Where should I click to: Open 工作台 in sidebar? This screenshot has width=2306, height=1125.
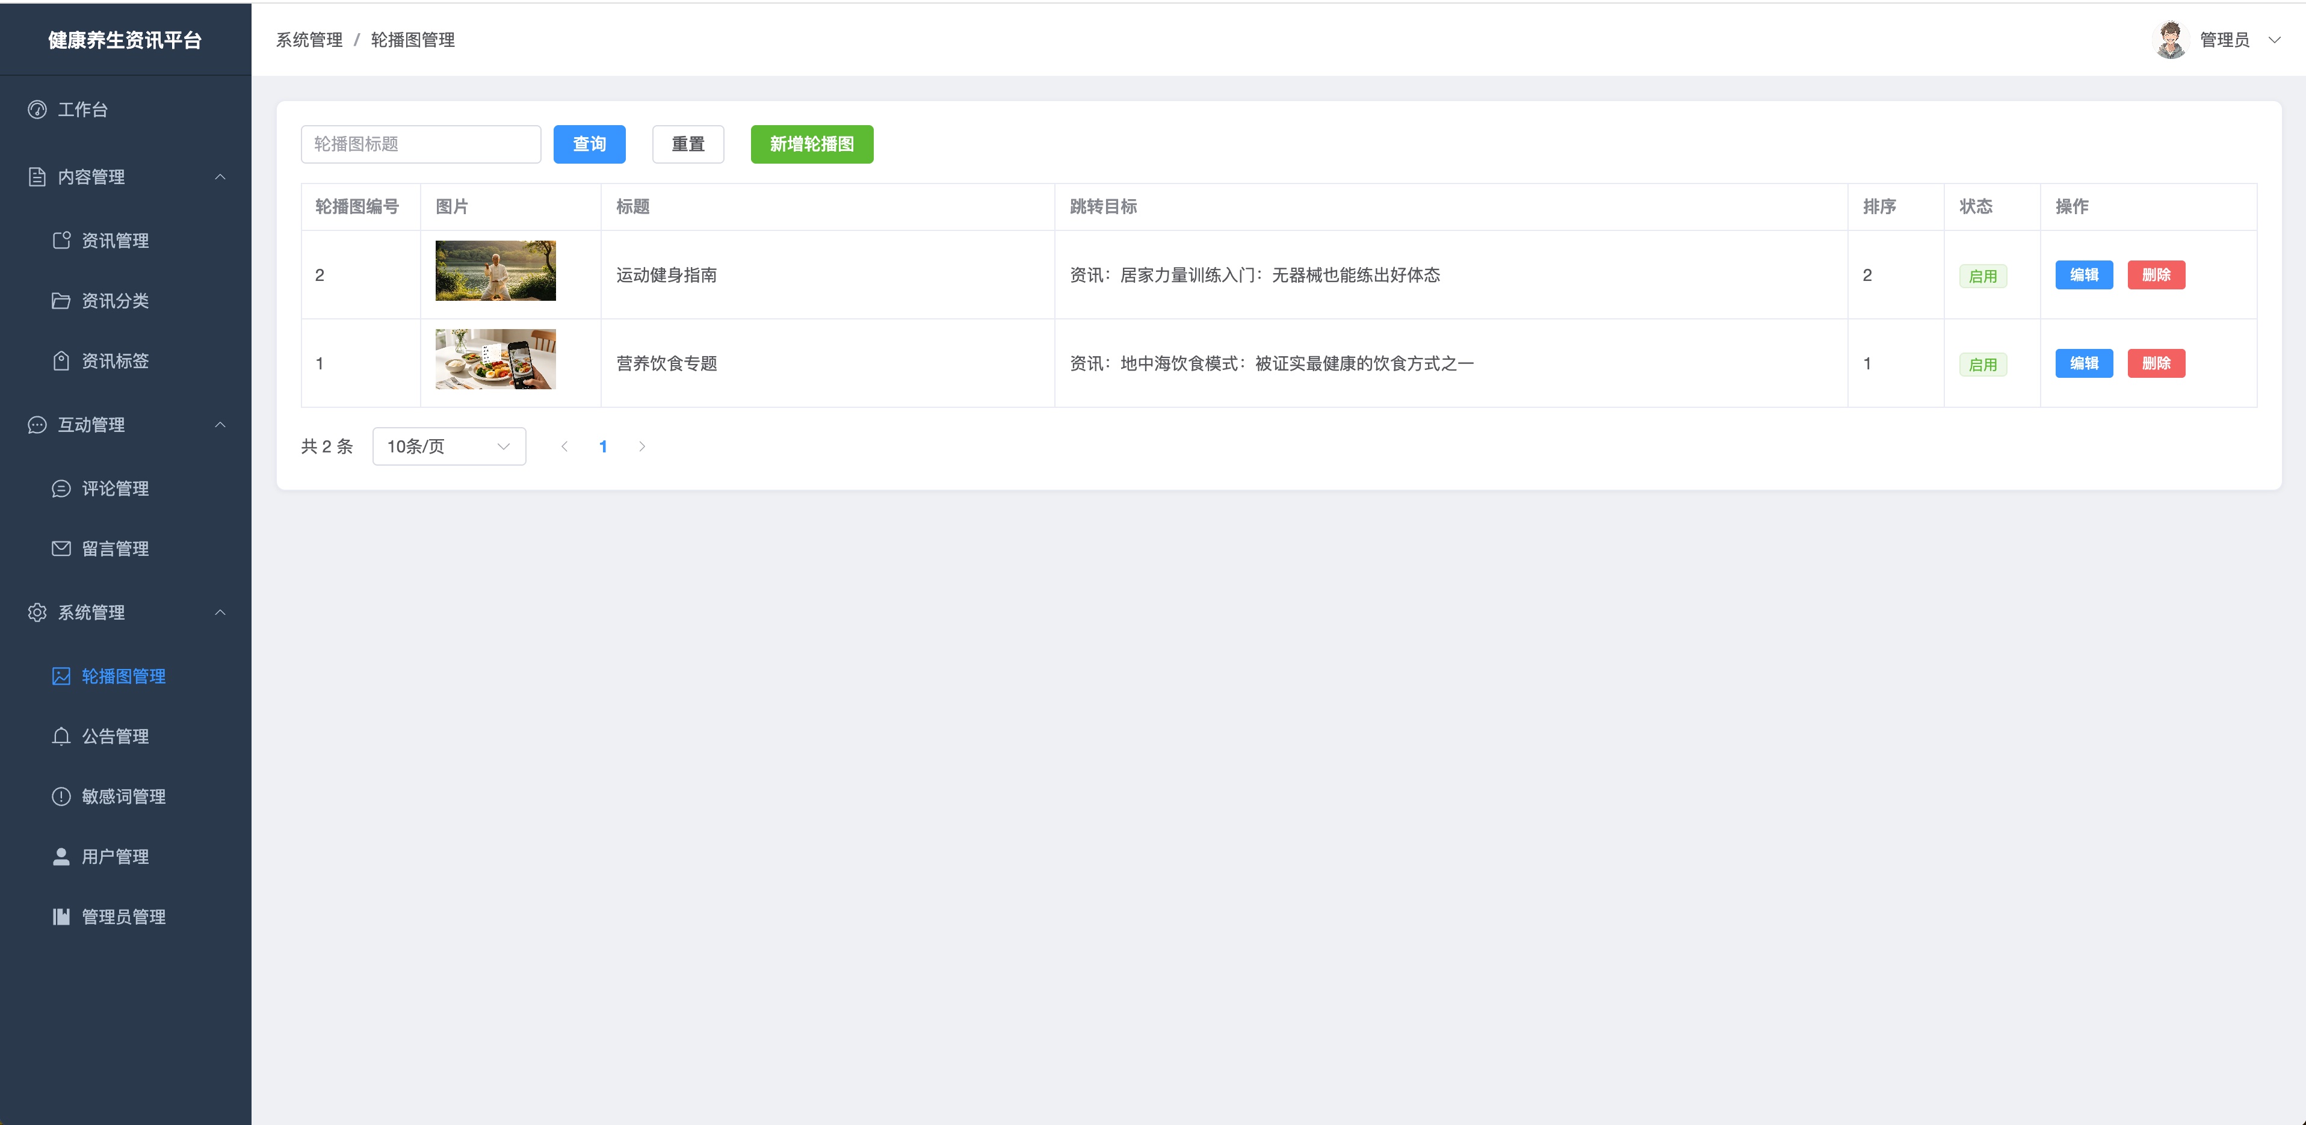tap(125, 109)
